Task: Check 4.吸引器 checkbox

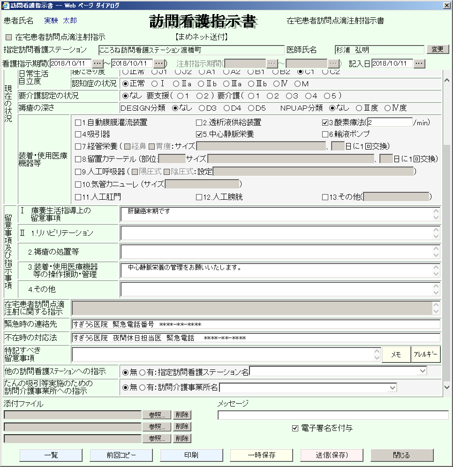Action: tap(78, 134)
